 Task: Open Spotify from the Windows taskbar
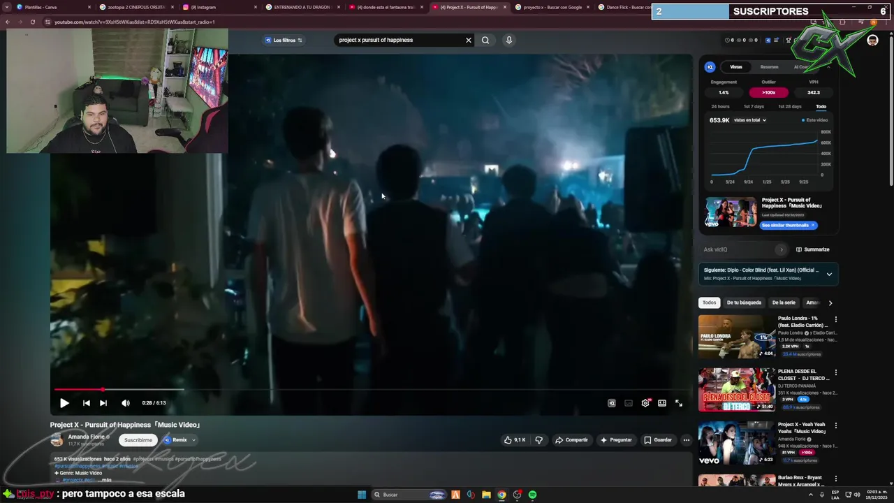(x=532, y=495)
